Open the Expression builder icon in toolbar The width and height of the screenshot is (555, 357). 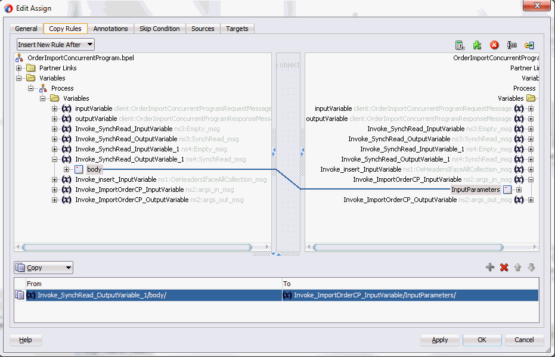coord(460,45)
